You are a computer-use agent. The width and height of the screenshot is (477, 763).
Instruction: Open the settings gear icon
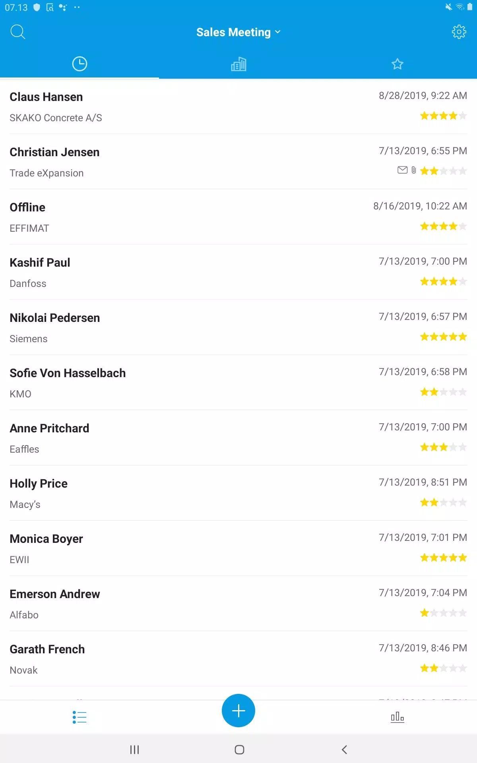(459, 32)
